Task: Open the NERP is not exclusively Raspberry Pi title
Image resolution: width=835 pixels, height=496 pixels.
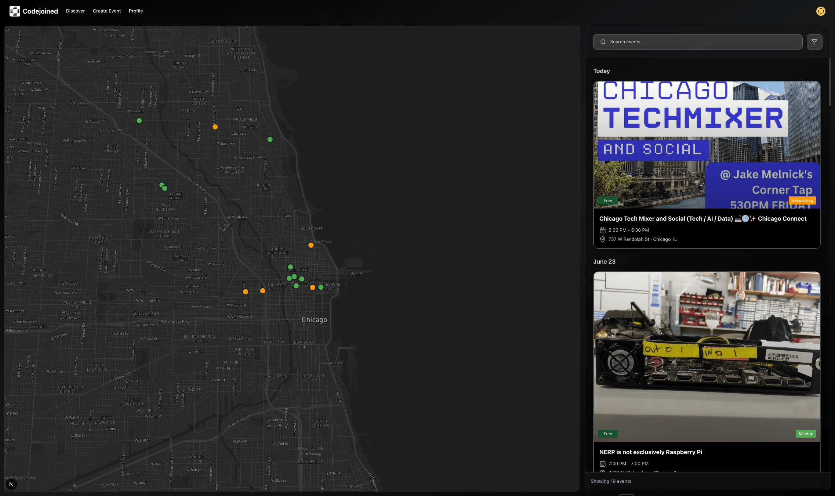Action: point(651,452)
